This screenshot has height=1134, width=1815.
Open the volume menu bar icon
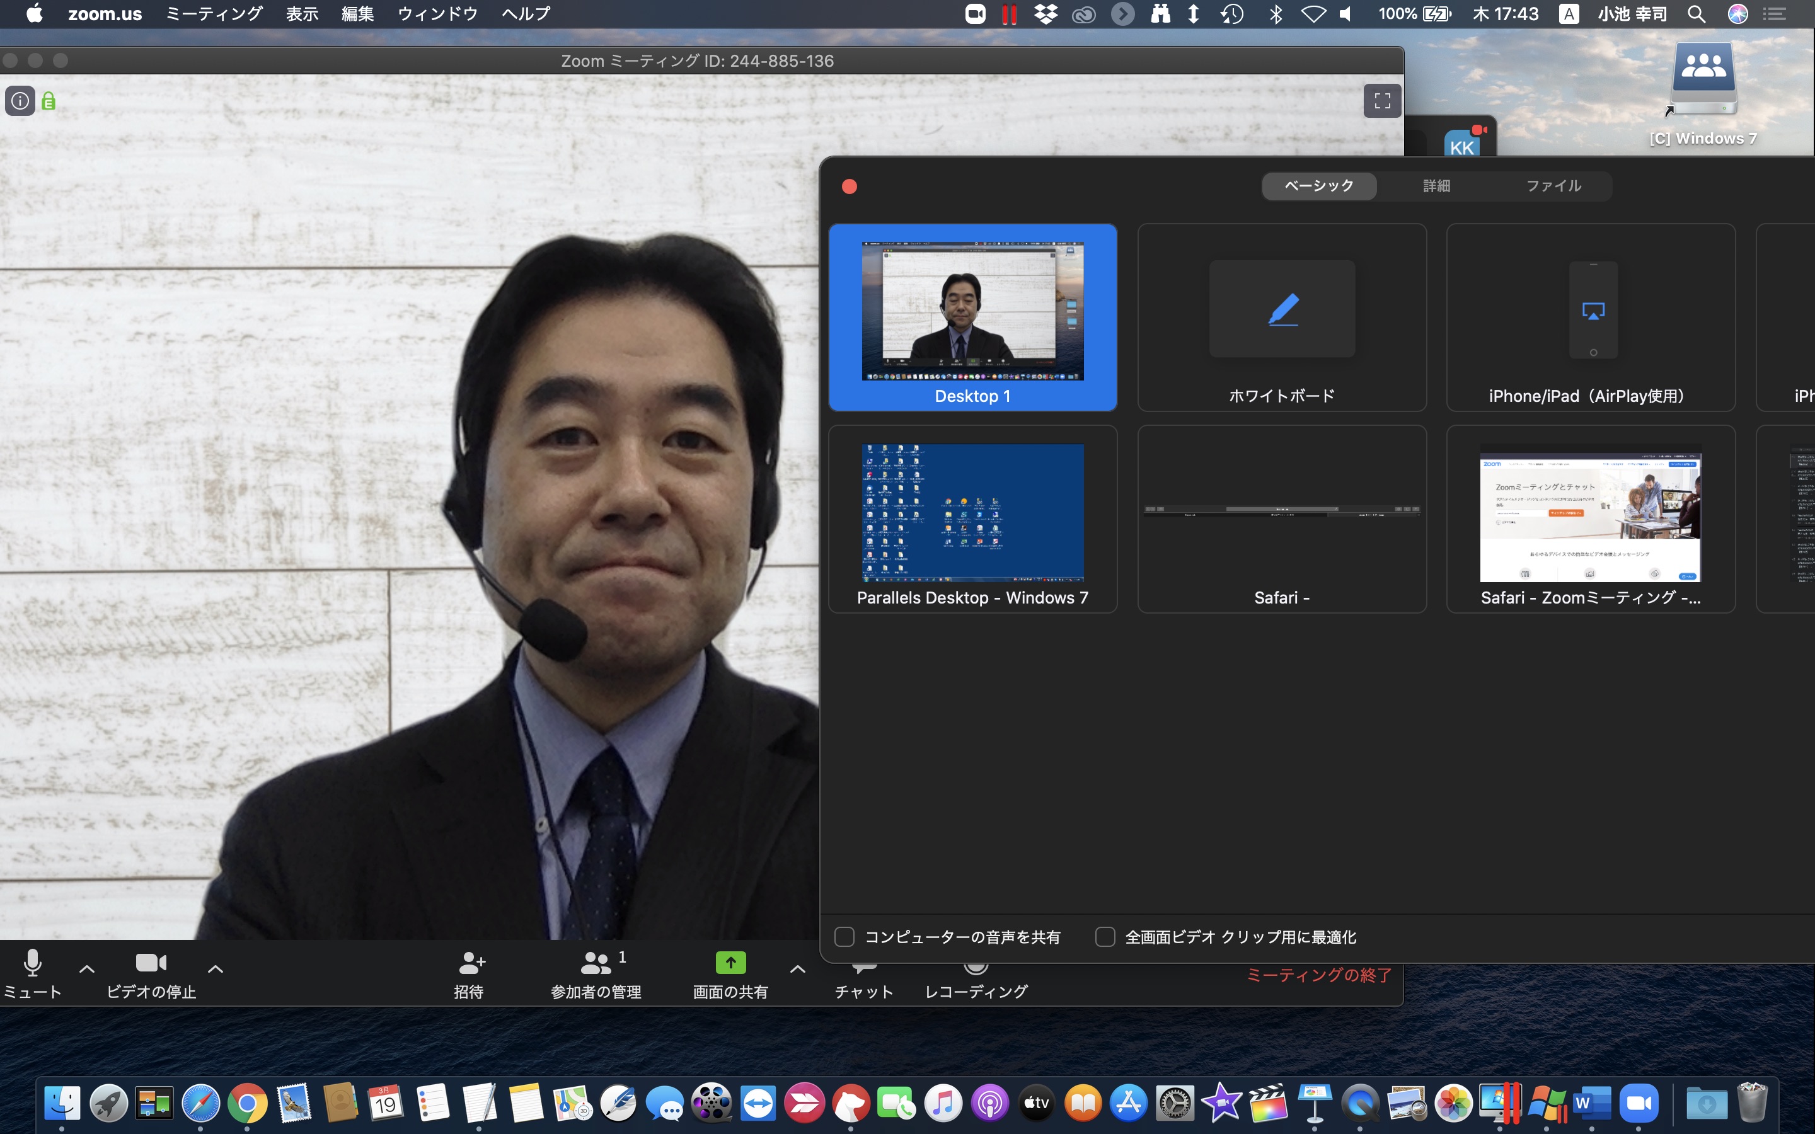click(1346, 13)
